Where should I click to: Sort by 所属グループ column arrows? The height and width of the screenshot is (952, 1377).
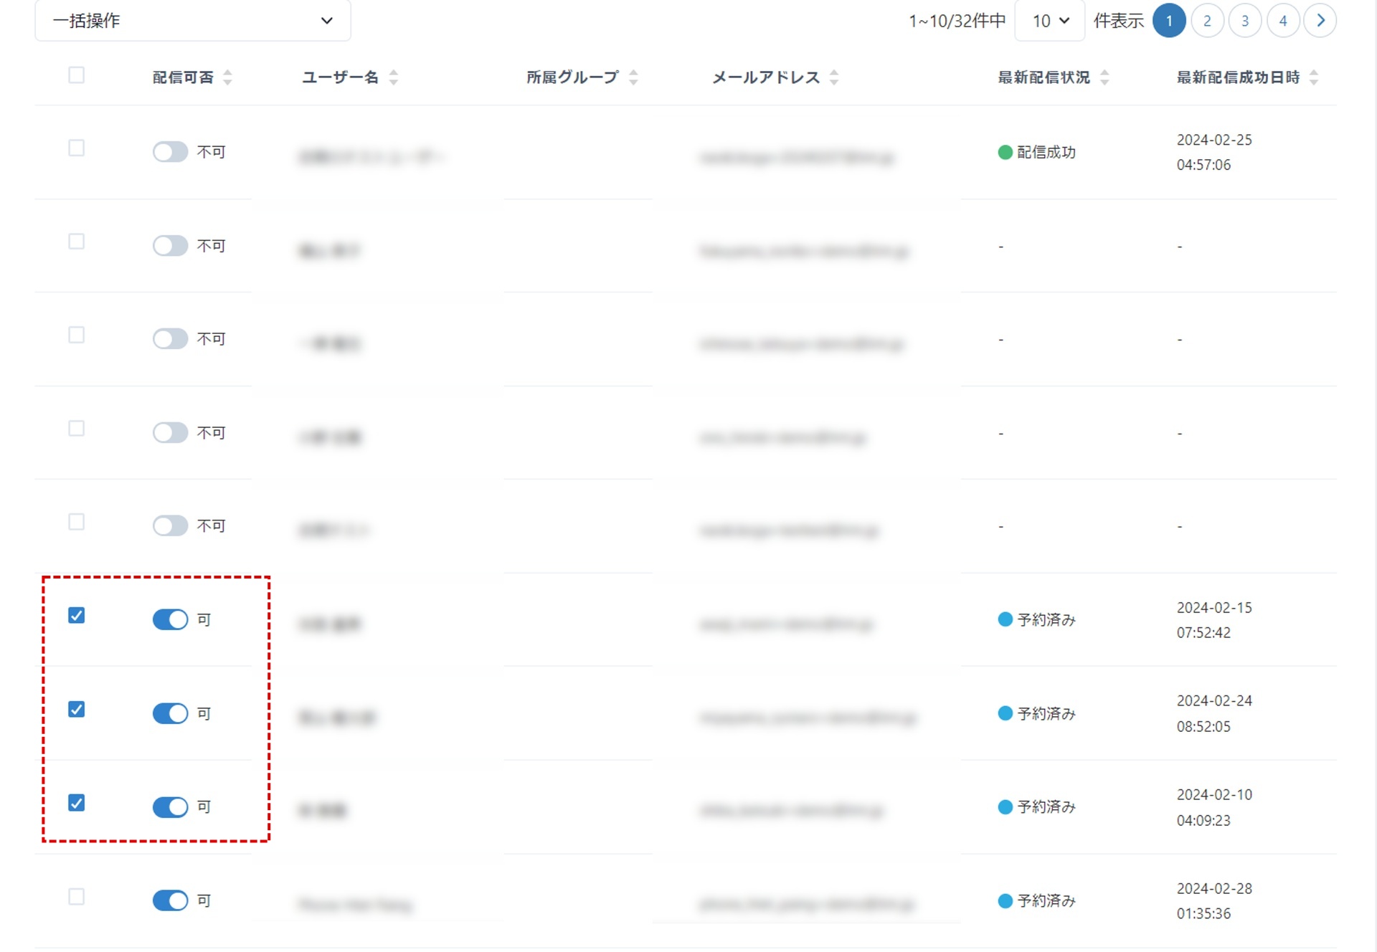tap(633, 77)
